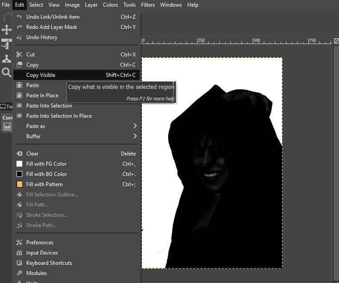
Task: Click the hooded figure on canvas
Action: pyautogui.click(x=225, y=177)
